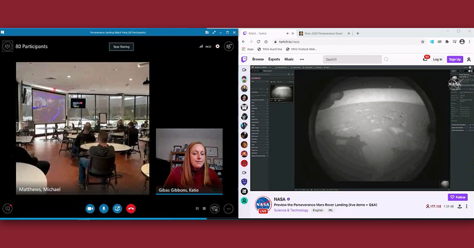
Task: Open the share content button in Skype
Action: [117, 209]
